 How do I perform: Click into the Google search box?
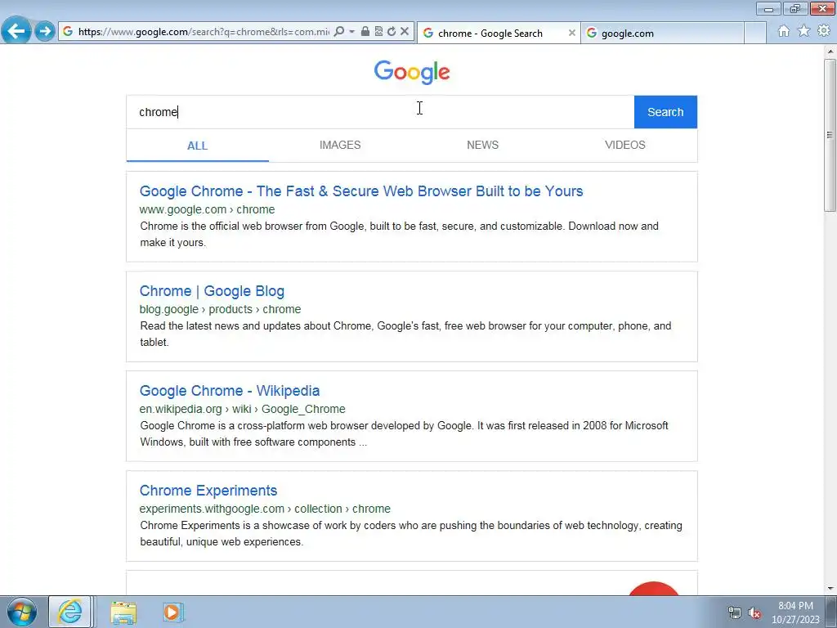[x=380, y=112]
